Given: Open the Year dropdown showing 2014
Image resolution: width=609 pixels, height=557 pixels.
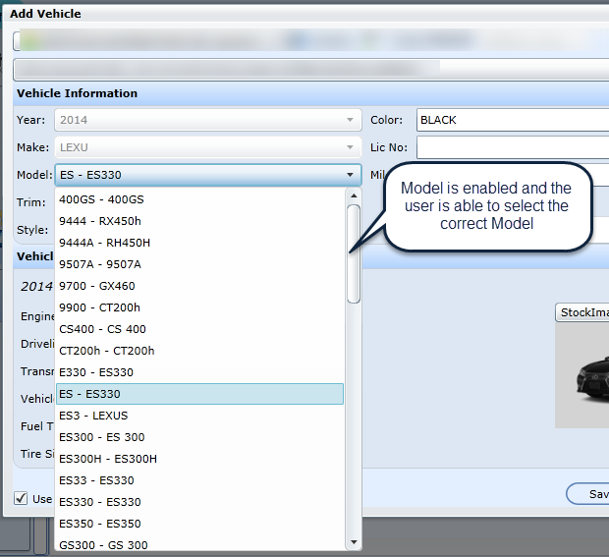Looking at the screenshot, I should [x=350, y=120].
